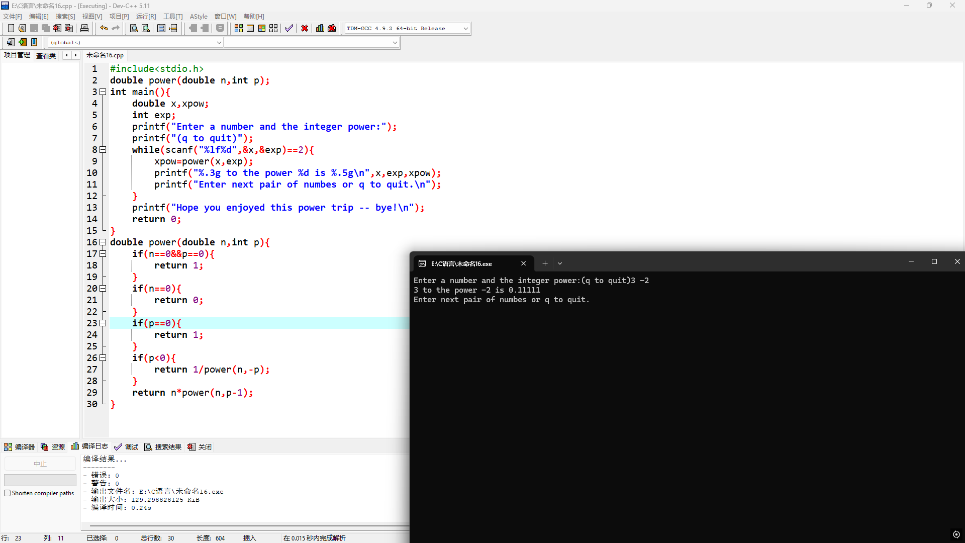Collapse the while loop fold on line 8
This screenshot has height=543, width=965.
click(x=103, y=150)
